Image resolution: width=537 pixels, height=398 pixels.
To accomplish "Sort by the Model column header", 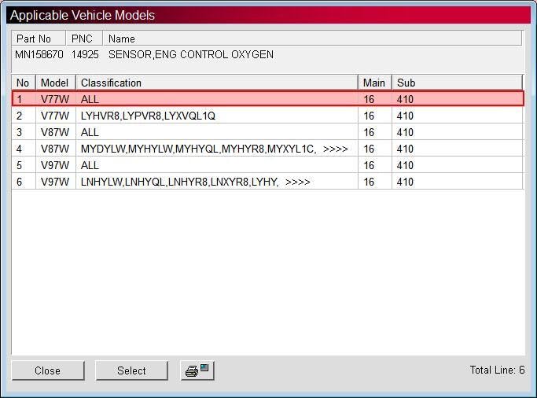I will 56,83.
